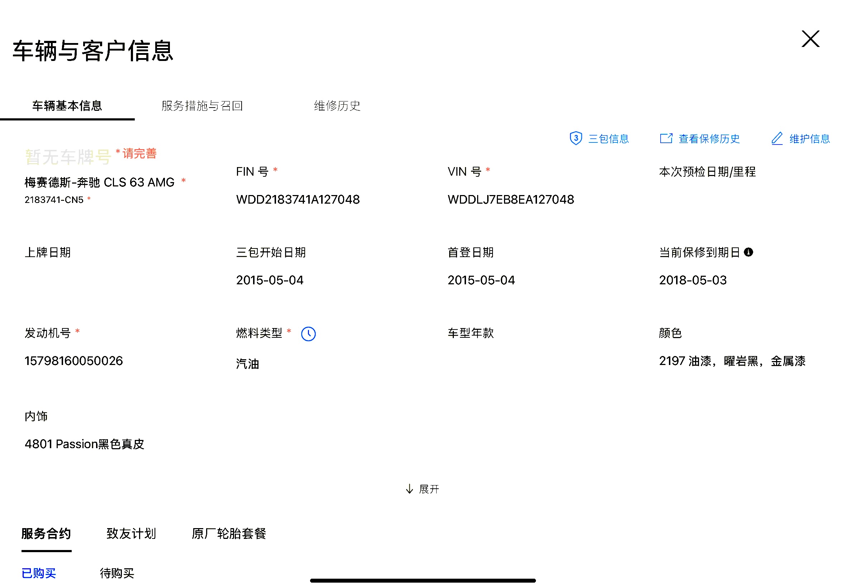Click the clock icon beside 燃料类型
The width and height of the screenshot is (846, 588).
coord(308,334)
